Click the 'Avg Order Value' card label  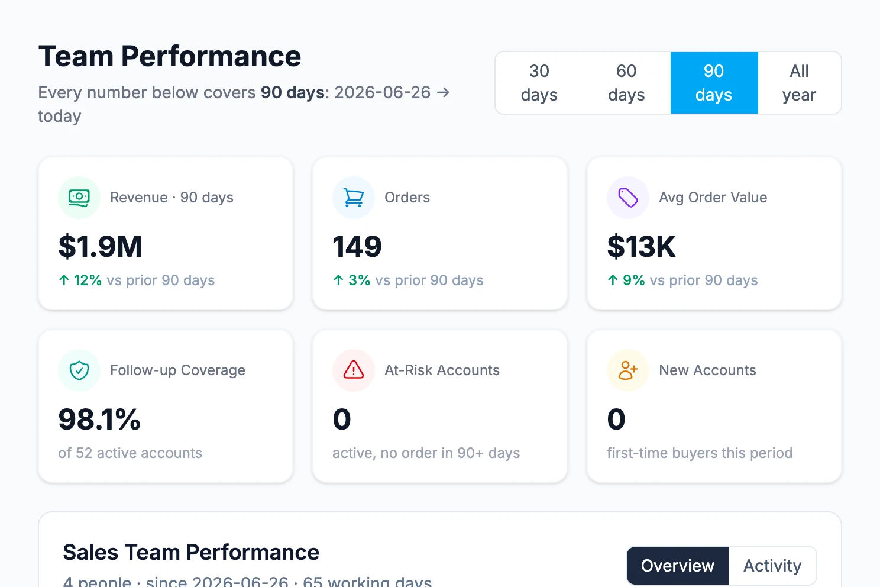pos(713,198)
